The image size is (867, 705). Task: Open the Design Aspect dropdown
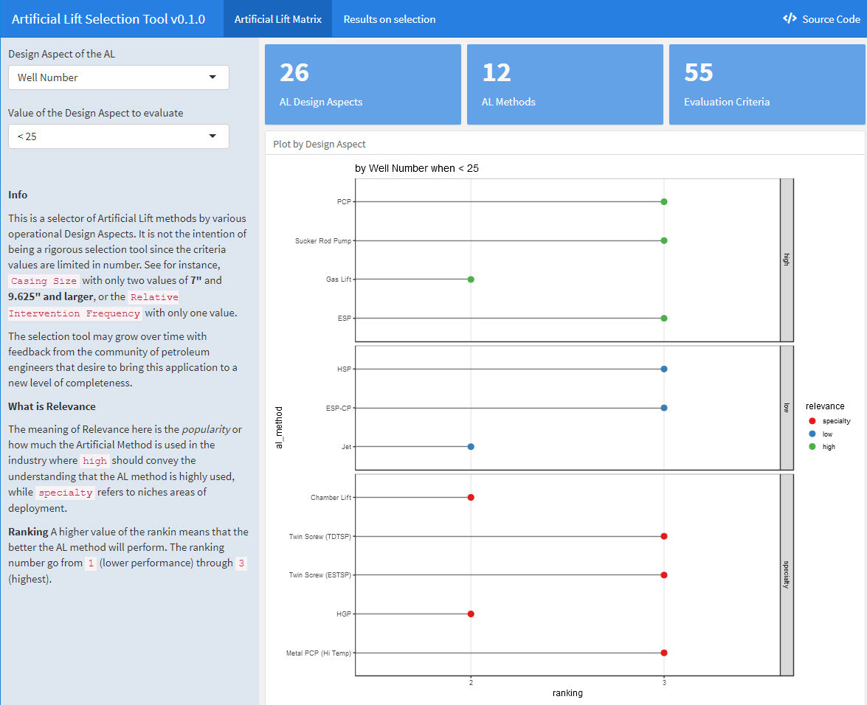[118, 77]
